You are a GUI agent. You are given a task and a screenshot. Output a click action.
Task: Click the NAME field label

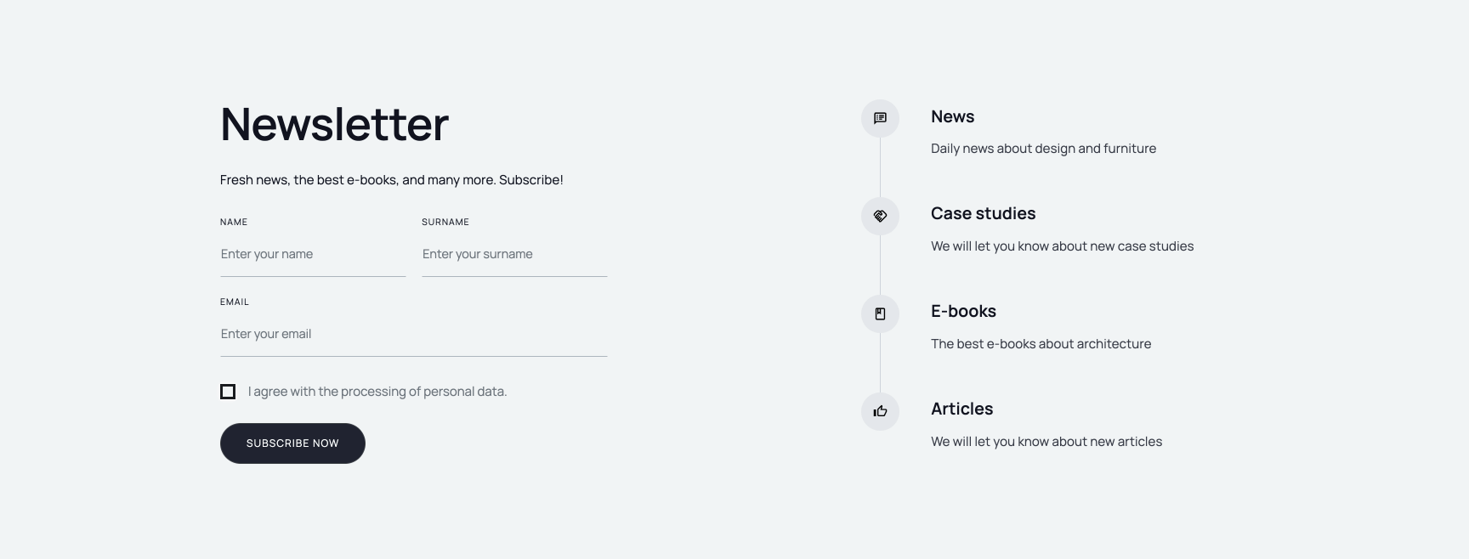(234, 222)
